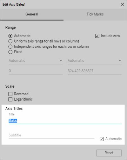Expand the fixed end Automatic dropdown
This screenshot has height=160, width=127.
95,61
